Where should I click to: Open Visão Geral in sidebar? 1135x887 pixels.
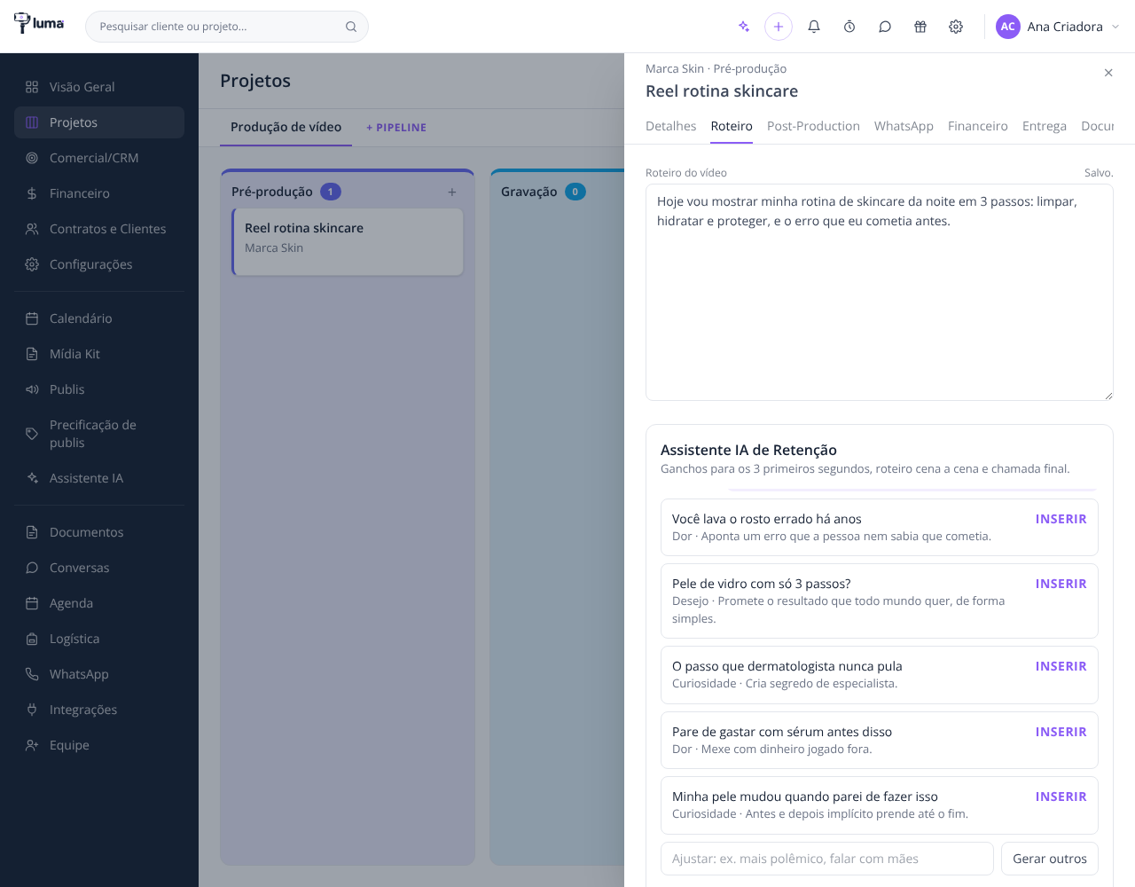point(99,87)
